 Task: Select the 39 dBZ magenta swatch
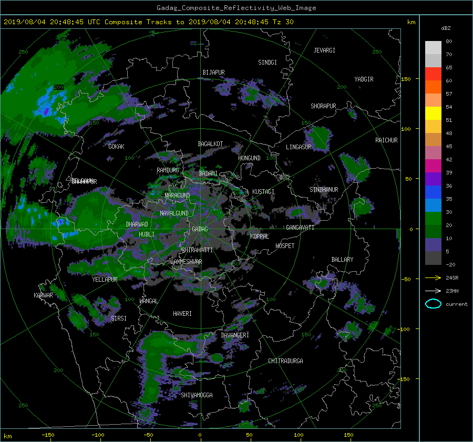coord(433,166)
